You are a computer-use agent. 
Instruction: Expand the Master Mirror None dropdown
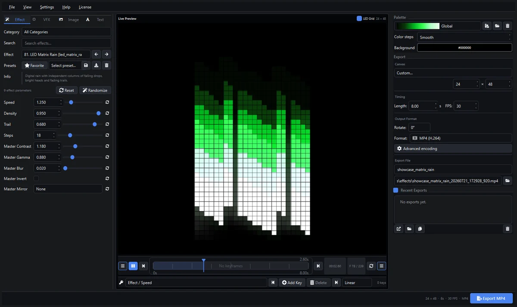pyautogui.click(x=68, y=189)
